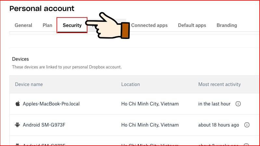
Task: Open the Plan tab
Action: (47, 25)
